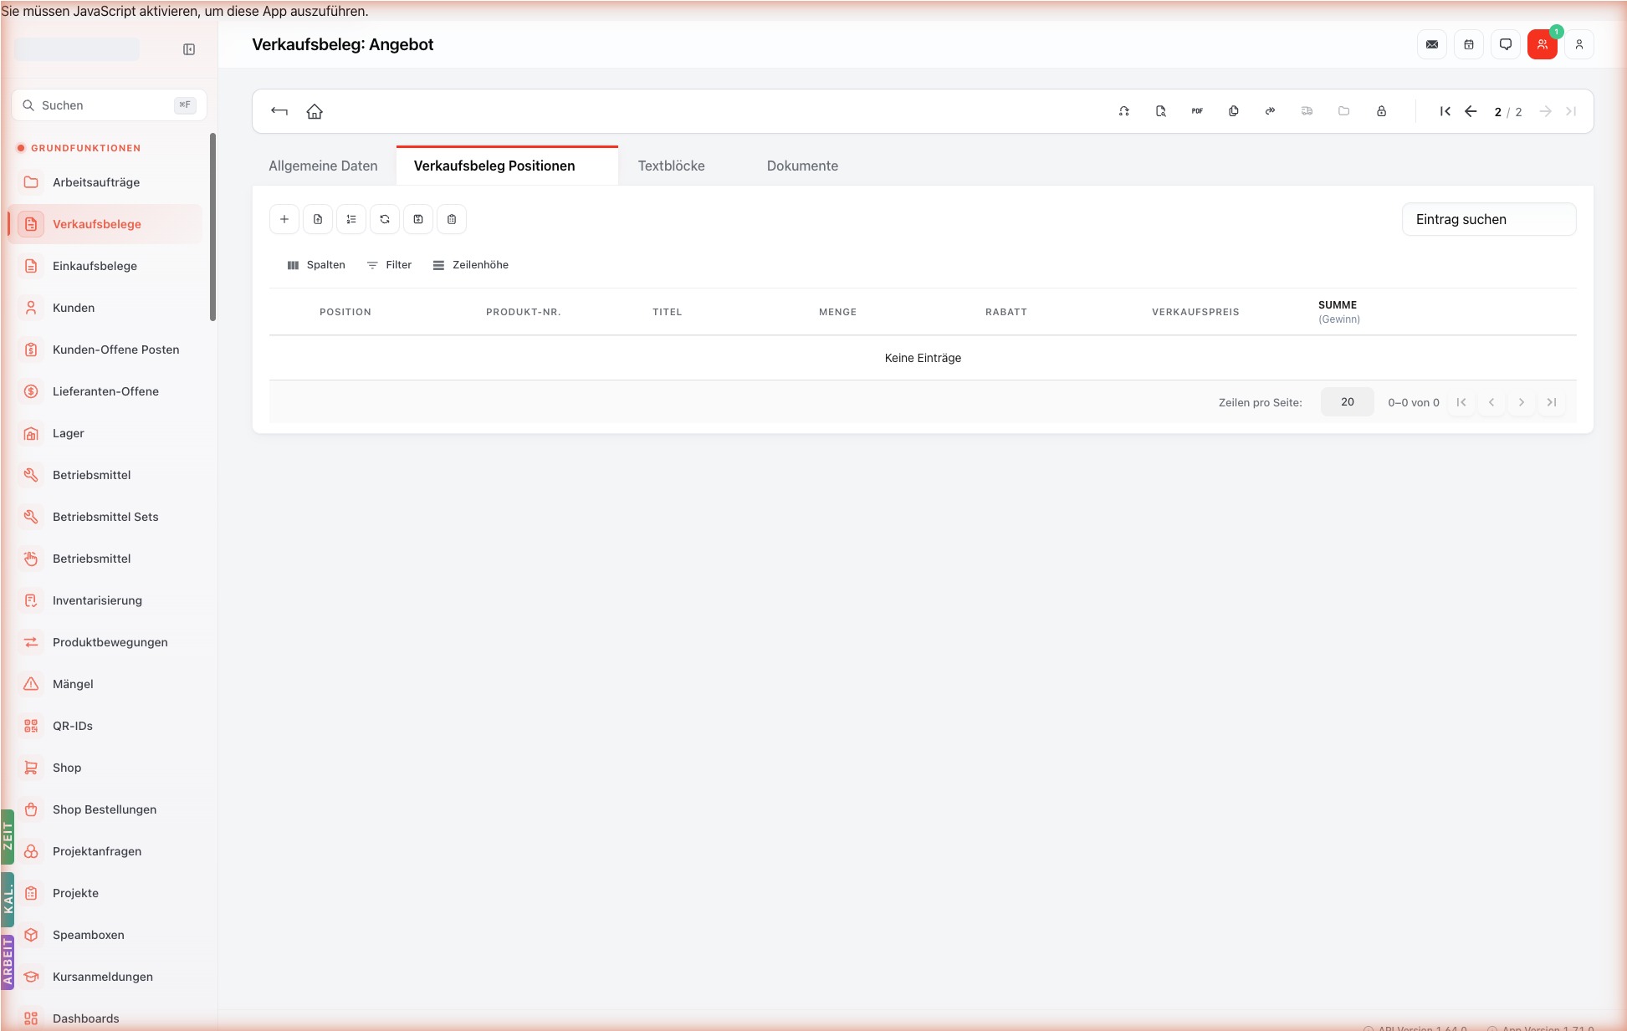Viewport: 1627px width, 1031px height.
Task: Open Betriebsmittel Sets in the sidebar
Action: click(x=105, y=517)
